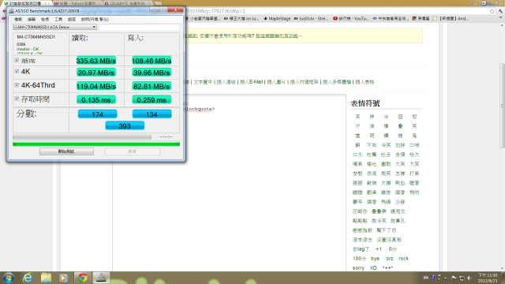505x284 pixels.
Task: Open third menu (檢視) in AS SSD
Action: click(45, 19)
